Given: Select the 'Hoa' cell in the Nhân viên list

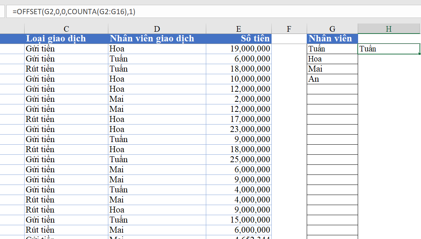Looking at the screenshot, I should tap(332, 59).
